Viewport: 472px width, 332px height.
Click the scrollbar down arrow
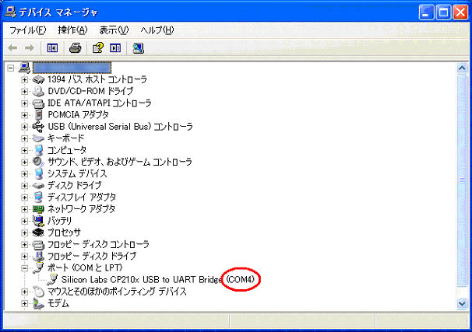coord(462,304)
